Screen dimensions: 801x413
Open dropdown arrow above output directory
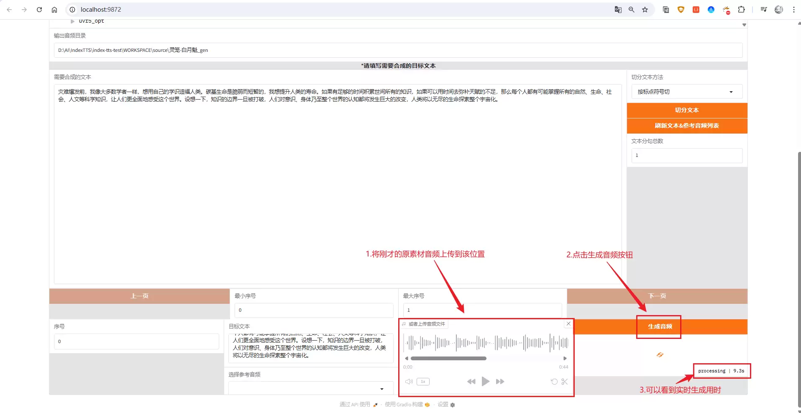pos(744,25)
